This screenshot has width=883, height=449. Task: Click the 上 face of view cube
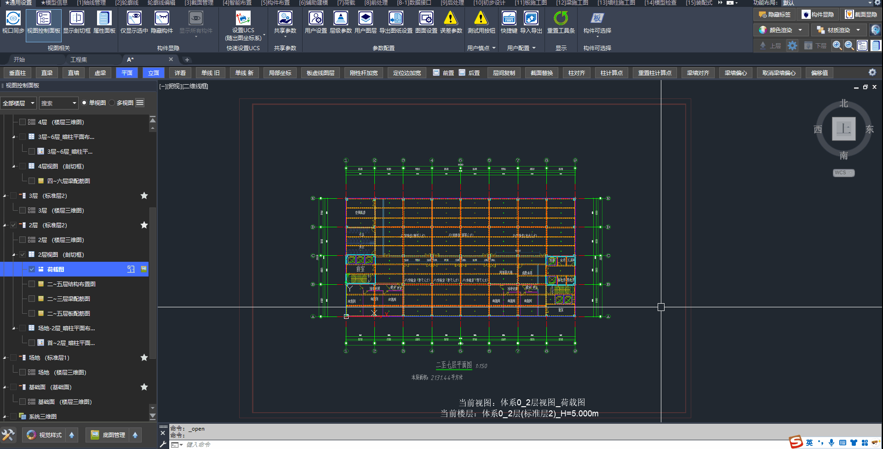point(843,129)
